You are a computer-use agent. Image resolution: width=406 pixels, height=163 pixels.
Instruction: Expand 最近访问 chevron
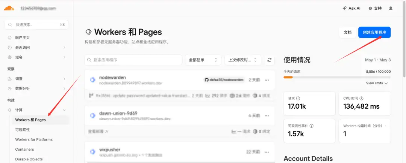click(x=64, y=48)
